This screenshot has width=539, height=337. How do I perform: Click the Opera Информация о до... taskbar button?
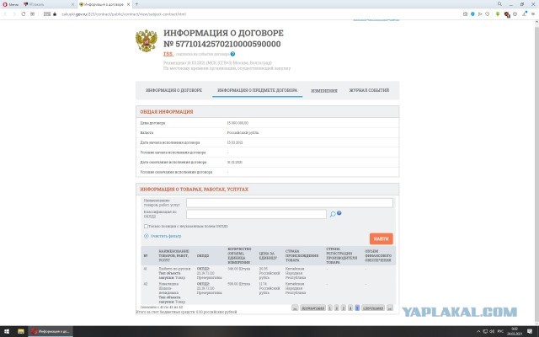tap(51, 331)
